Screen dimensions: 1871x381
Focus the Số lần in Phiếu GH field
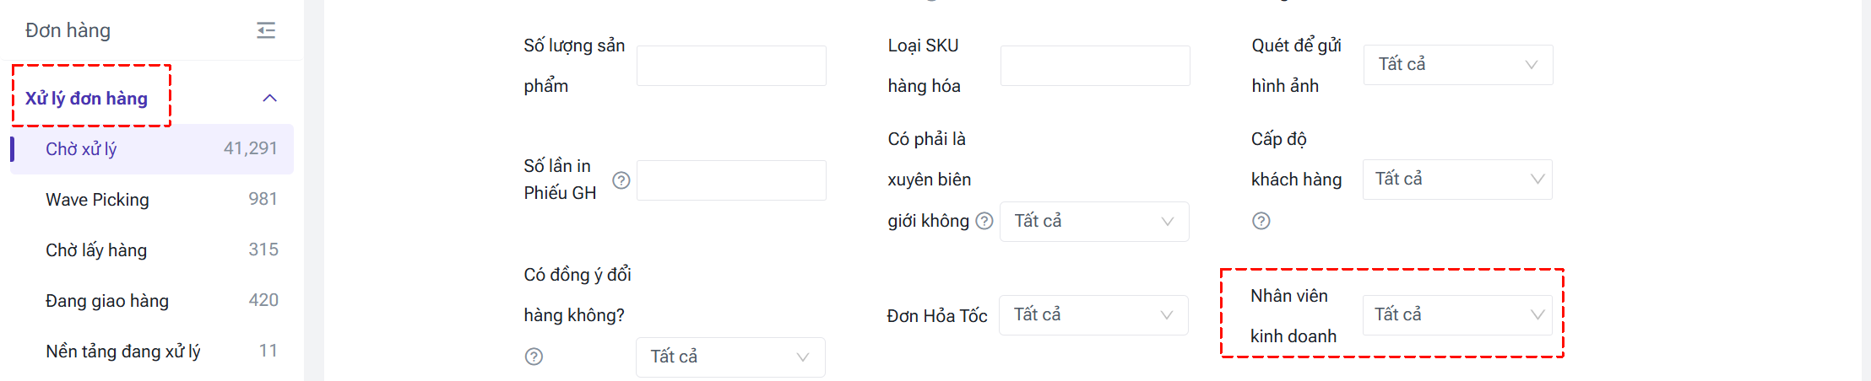(731, 180)
